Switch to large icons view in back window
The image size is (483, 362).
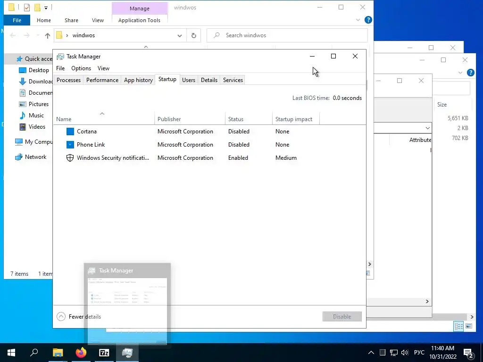point(469,326)
